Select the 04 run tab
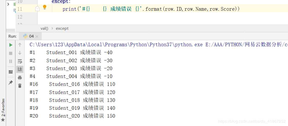The width and height of the screenshot is (288, 126). [29, 36]
